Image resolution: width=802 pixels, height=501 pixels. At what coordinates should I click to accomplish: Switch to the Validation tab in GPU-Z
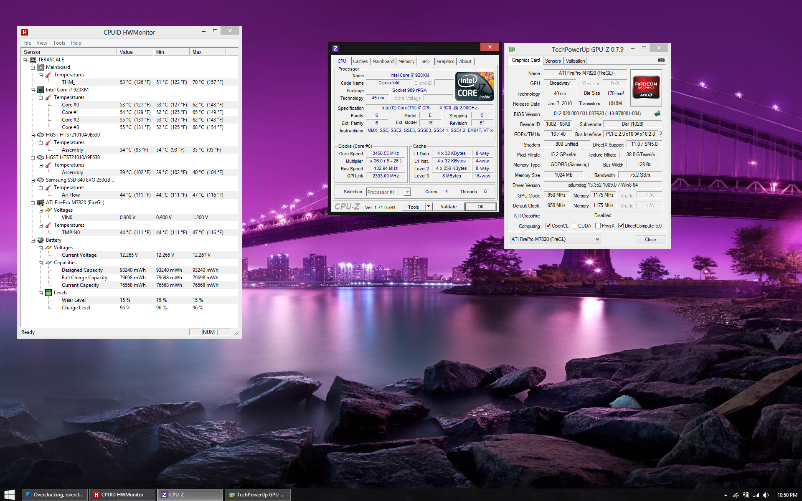pyautogui.click(x=575, y=61)
